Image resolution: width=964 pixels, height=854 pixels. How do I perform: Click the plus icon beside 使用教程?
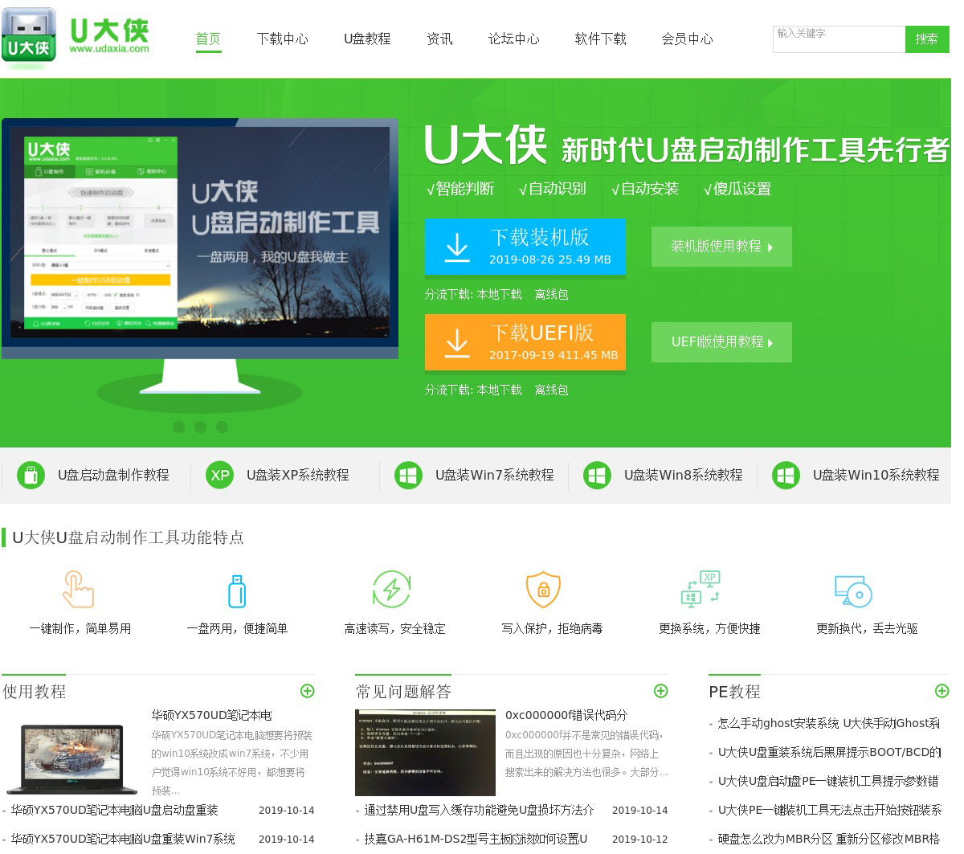pyautogui.click(x=307, y=691)
